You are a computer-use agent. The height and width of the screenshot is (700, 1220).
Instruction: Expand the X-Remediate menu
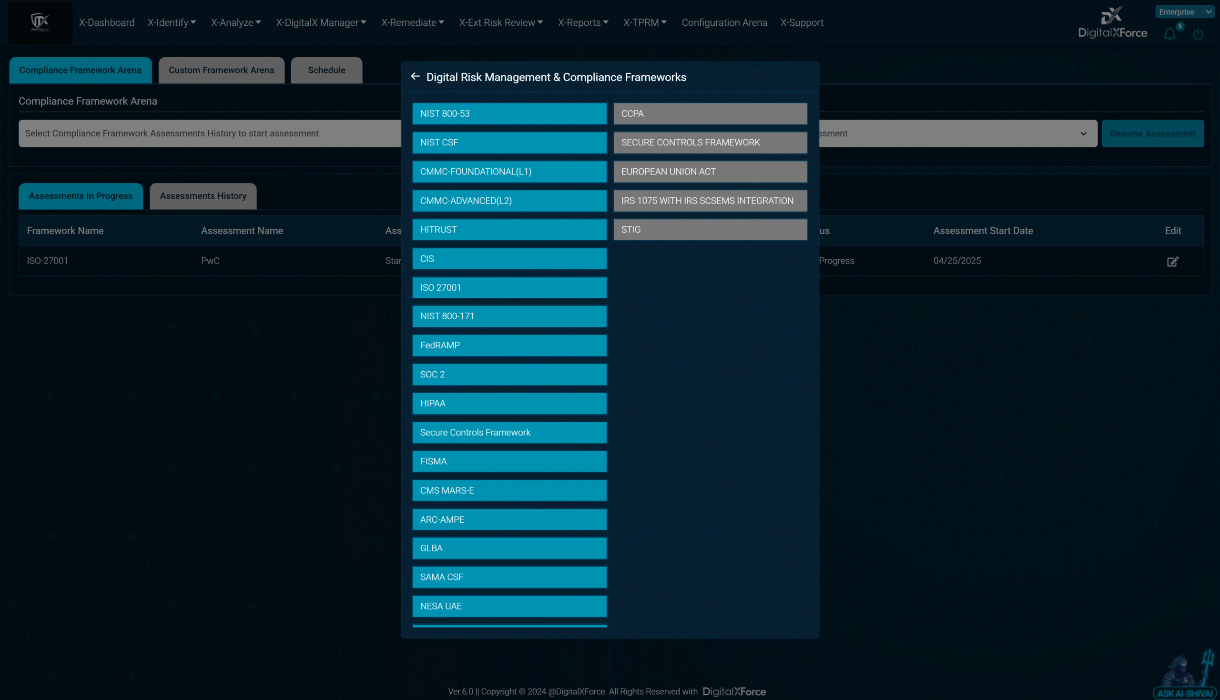pyautogui.click(x=412, y=22)
